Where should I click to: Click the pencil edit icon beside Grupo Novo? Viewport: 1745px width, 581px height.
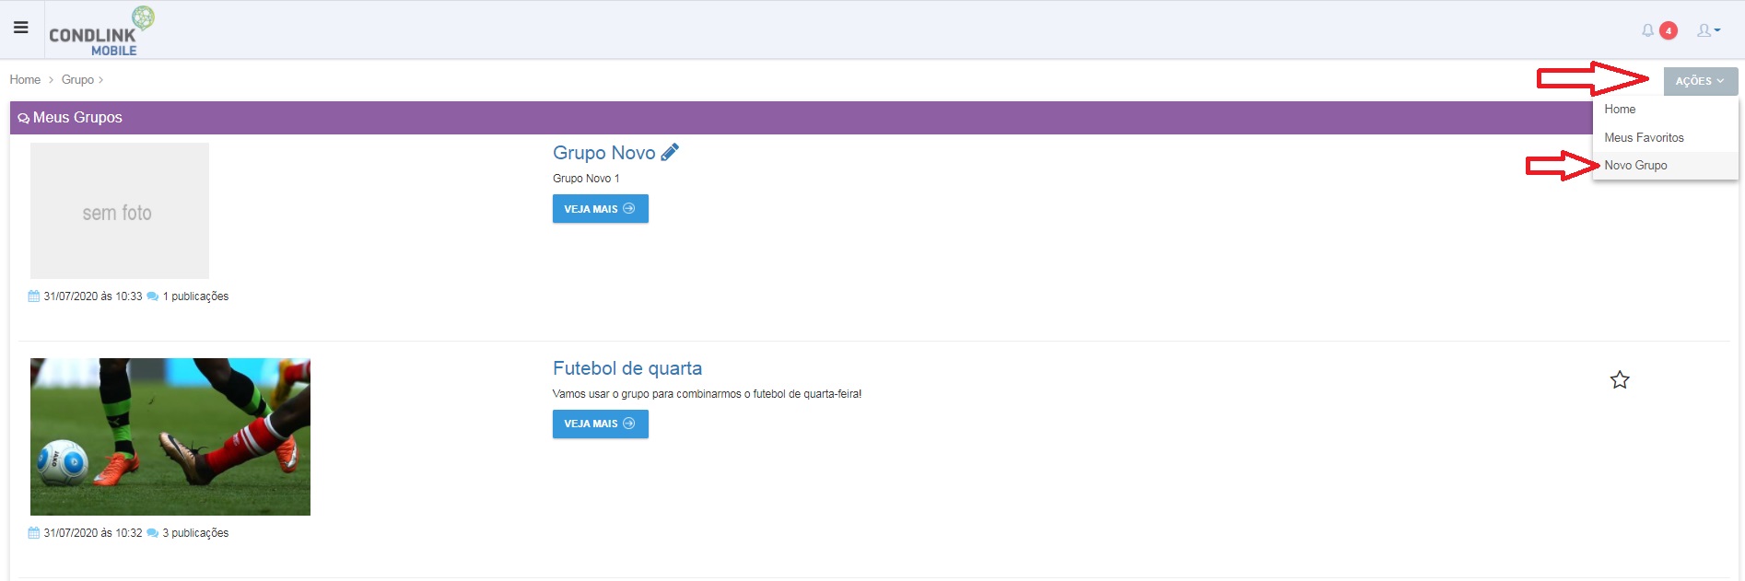tap(670, 152)
